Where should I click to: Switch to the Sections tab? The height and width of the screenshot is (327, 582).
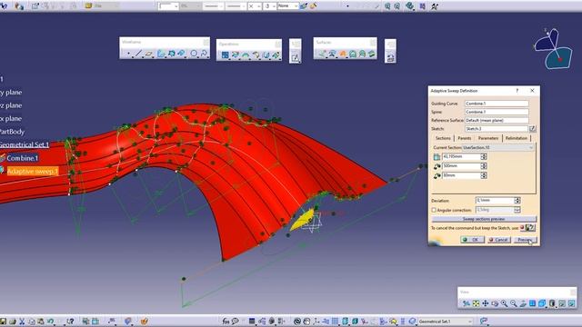[x=443, y=138]
